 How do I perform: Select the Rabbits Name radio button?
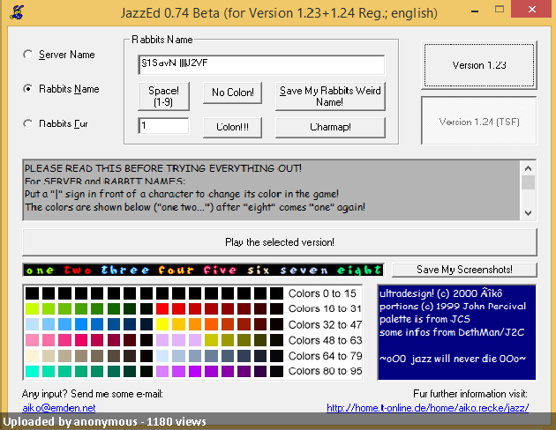click(x=28, y=89)
